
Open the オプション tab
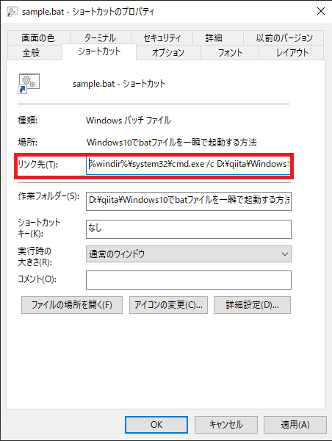[x=168, y=53]
